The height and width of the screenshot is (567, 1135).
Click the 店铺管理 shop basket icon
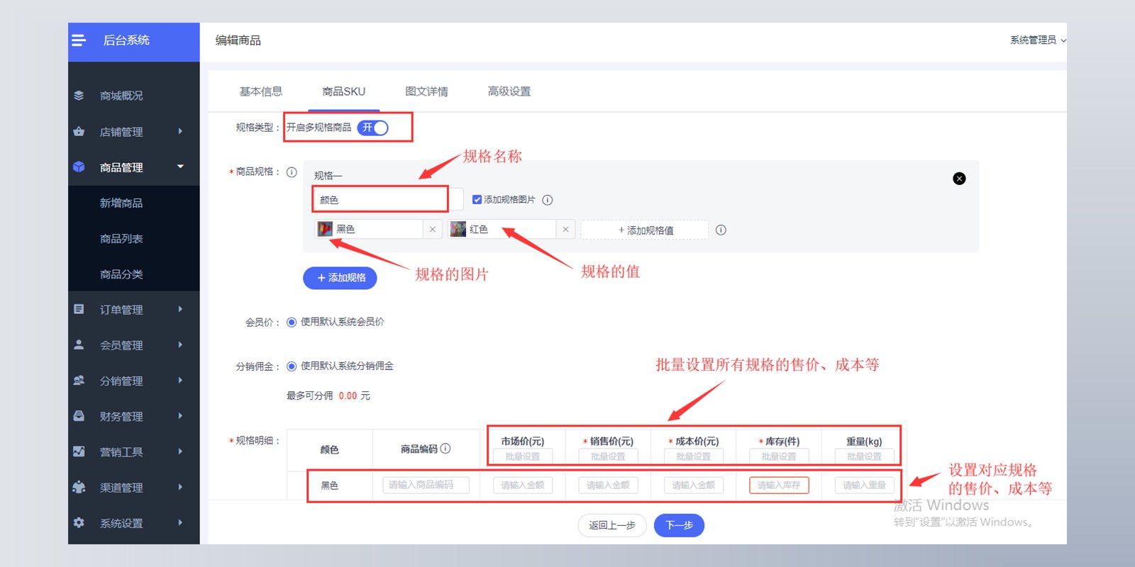pyautogui.click(x=79, y=131)
